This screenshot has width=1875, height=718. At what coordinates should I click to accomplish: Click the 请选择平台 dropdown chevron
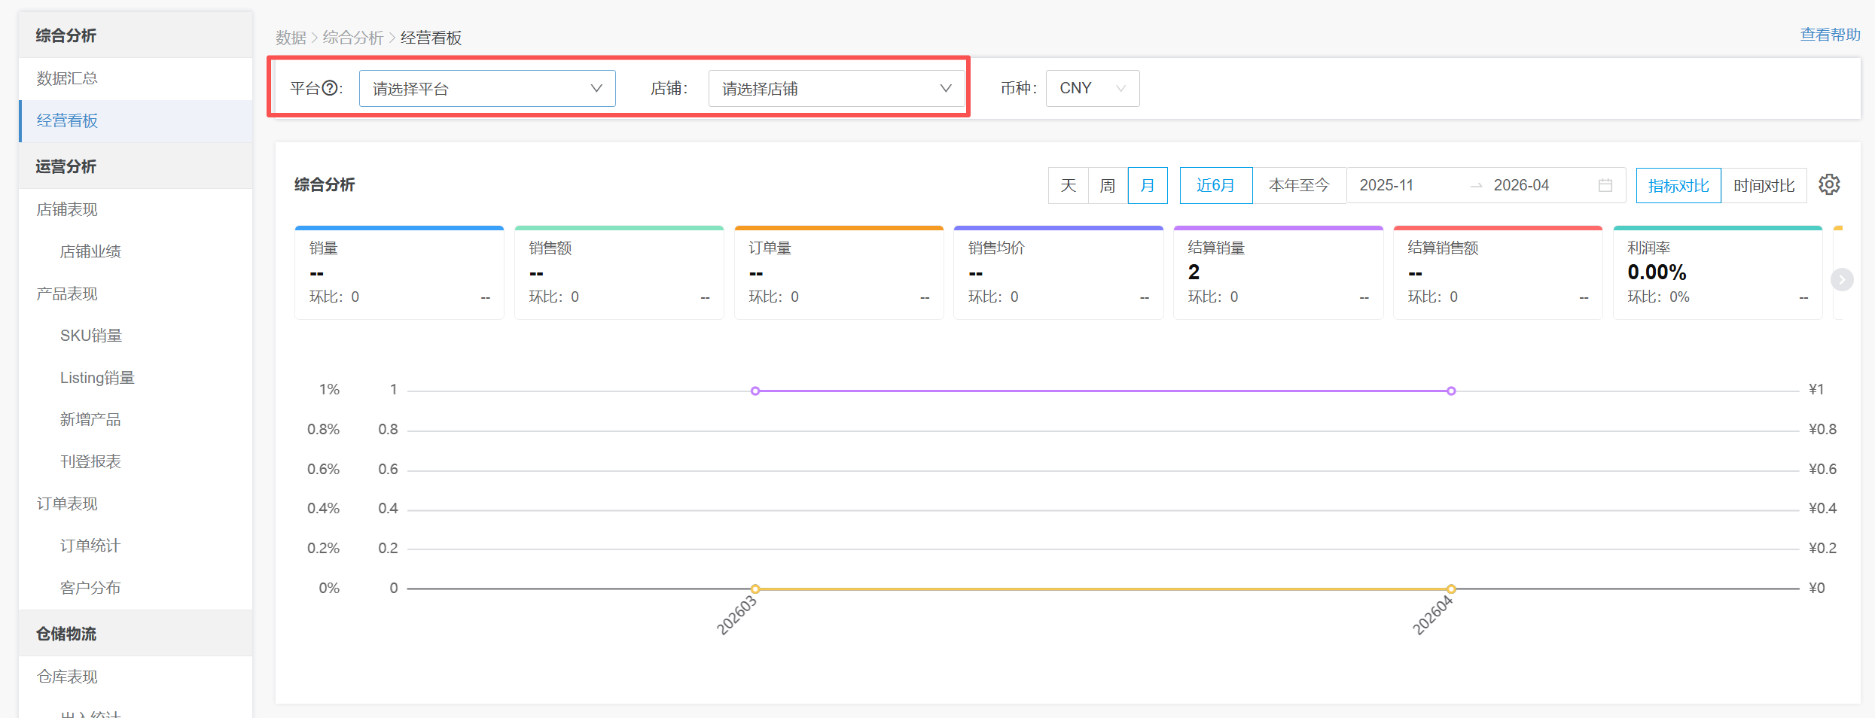pyautogui.click(x=596, y=89)
